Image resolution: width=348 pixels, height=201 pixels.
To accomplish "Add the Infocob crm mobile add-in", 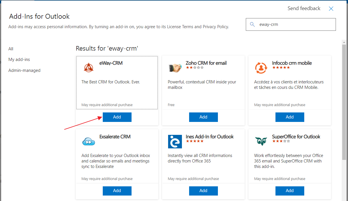I will point(290,117).
